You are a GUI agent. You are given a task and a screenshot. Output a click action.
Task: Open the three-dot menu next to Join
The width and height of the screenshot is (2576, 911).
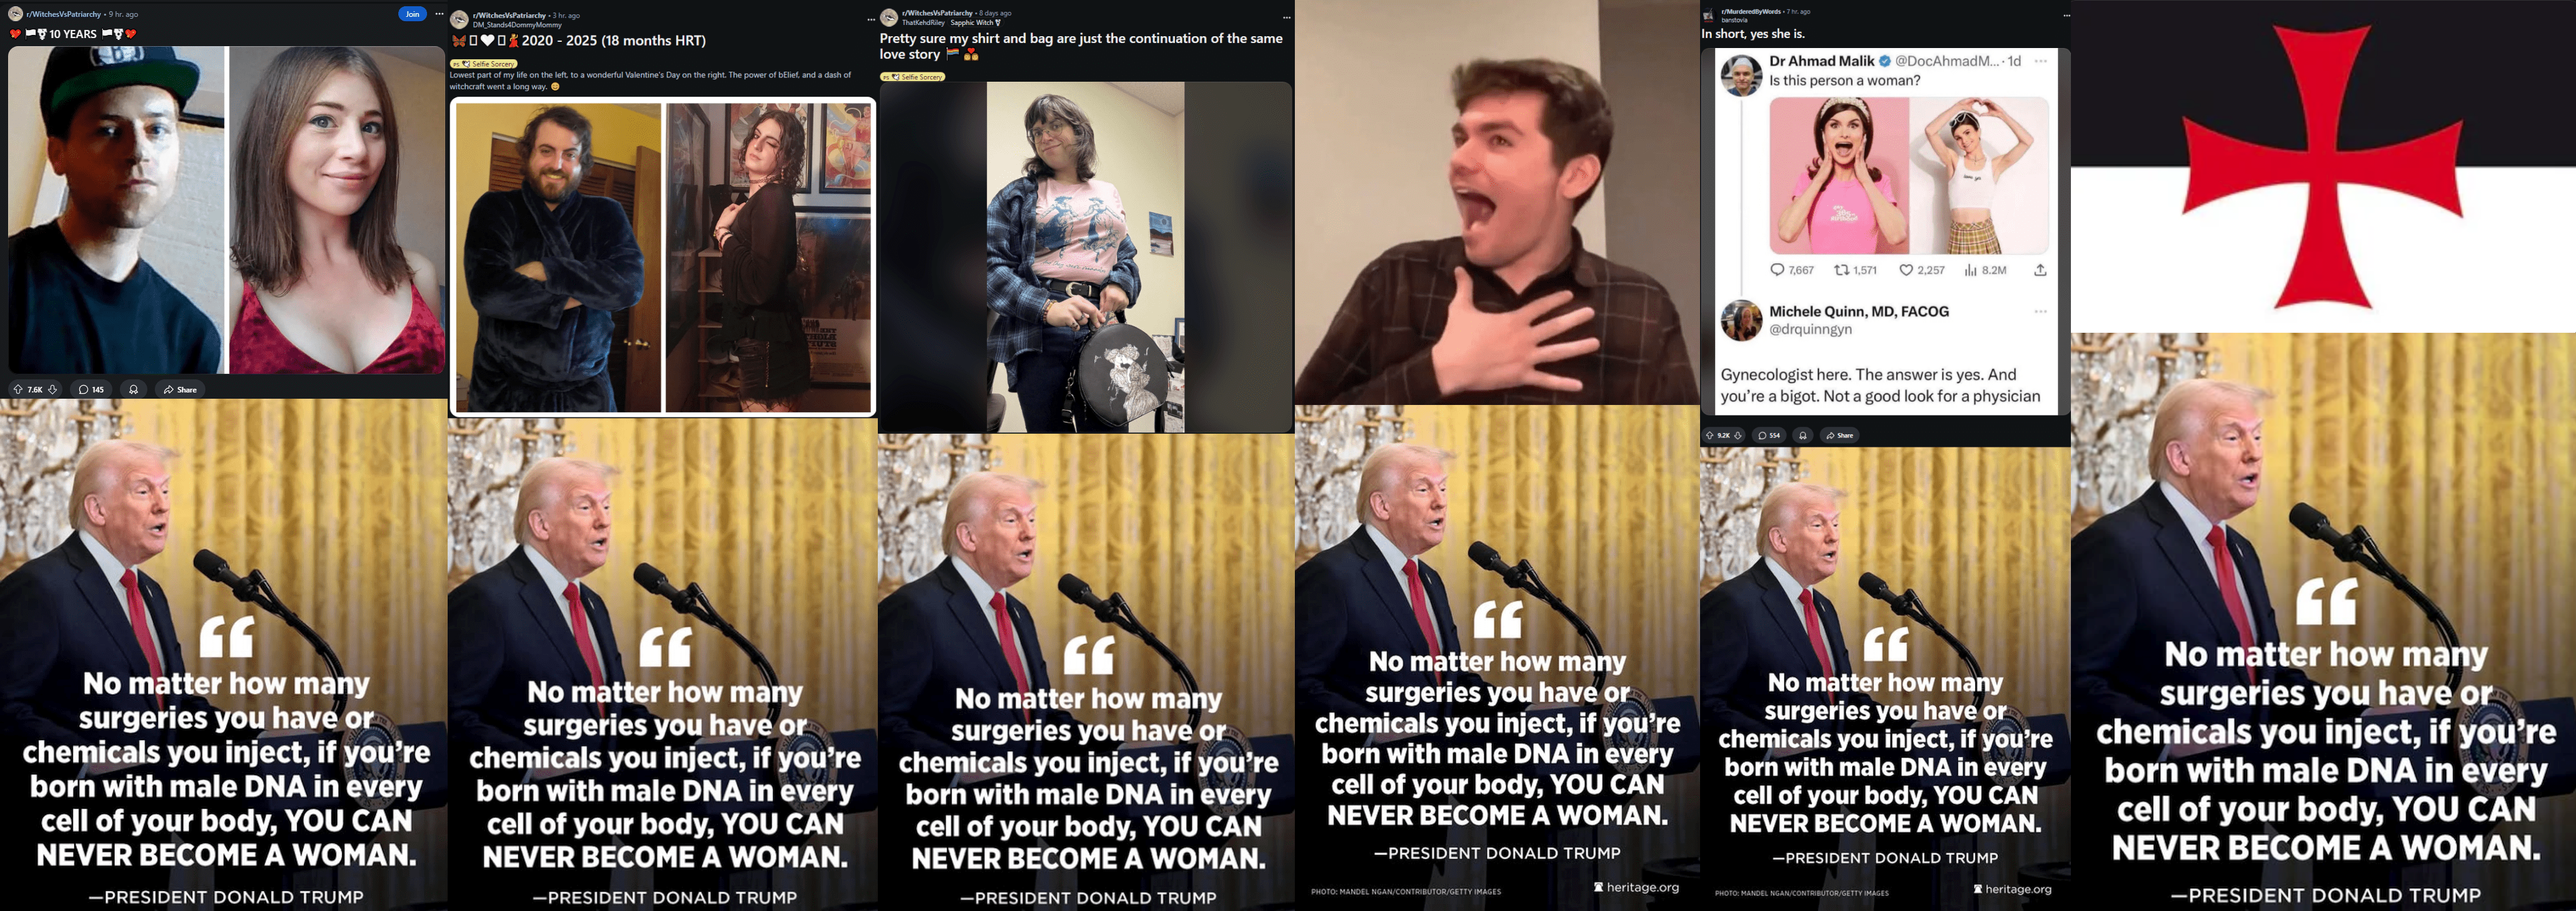point(439,14)
